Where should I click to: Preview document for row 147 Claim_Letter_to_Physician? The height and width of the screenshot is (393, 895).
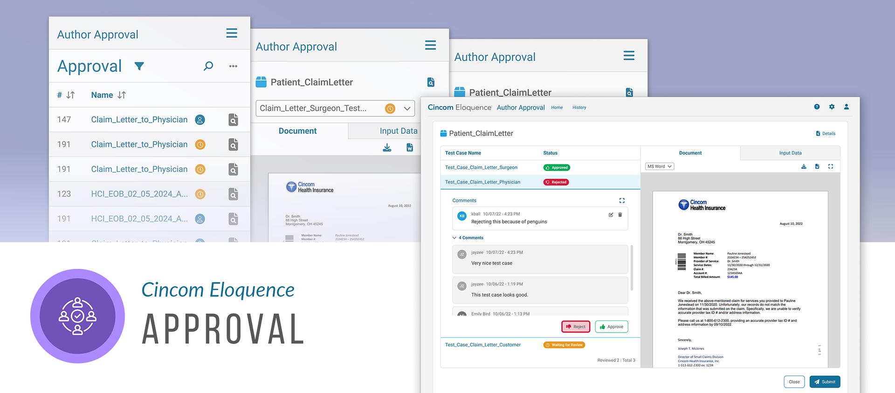coord(233,120)
